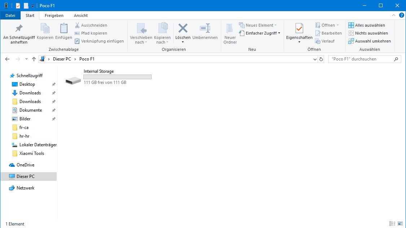
Task: Choose Pfad kopieren
Action: 91,33
